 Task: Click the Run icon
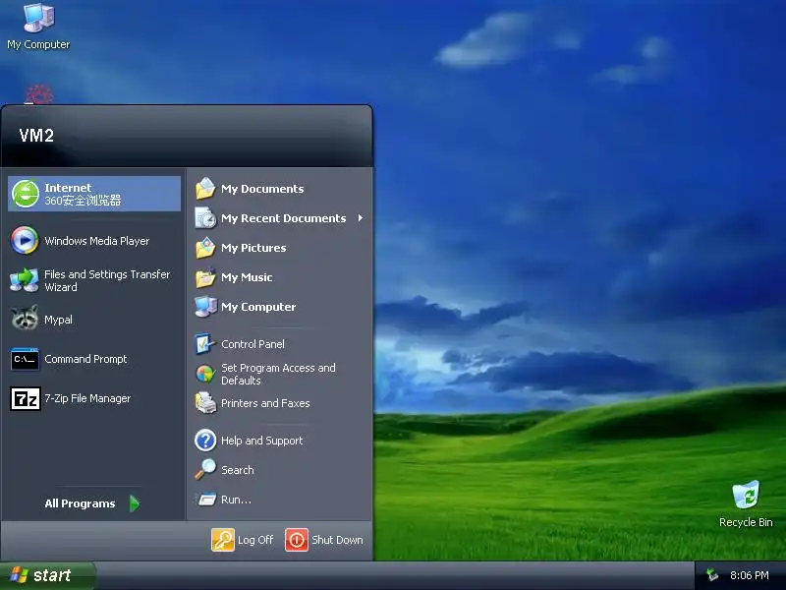point(206,500)
